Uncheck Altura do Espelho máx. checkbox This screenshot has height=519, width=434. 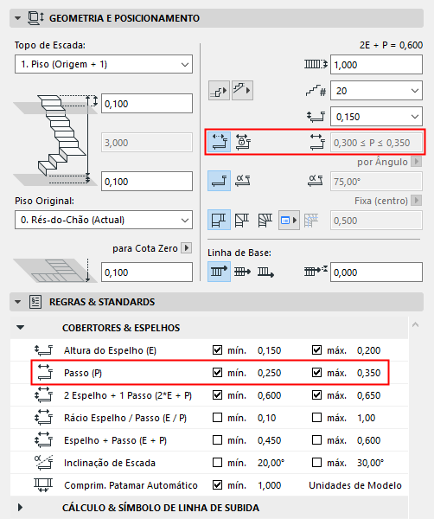tap(317, 349)
